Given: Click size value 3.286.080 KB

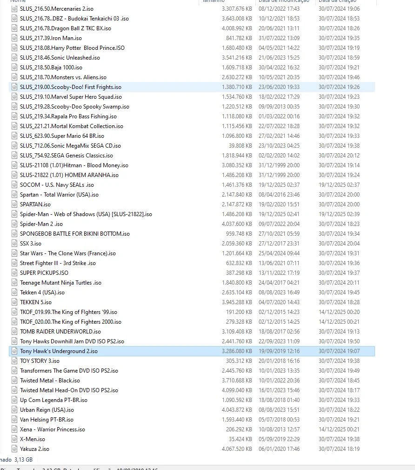Looking at the screenshot, I should point(237,351).
